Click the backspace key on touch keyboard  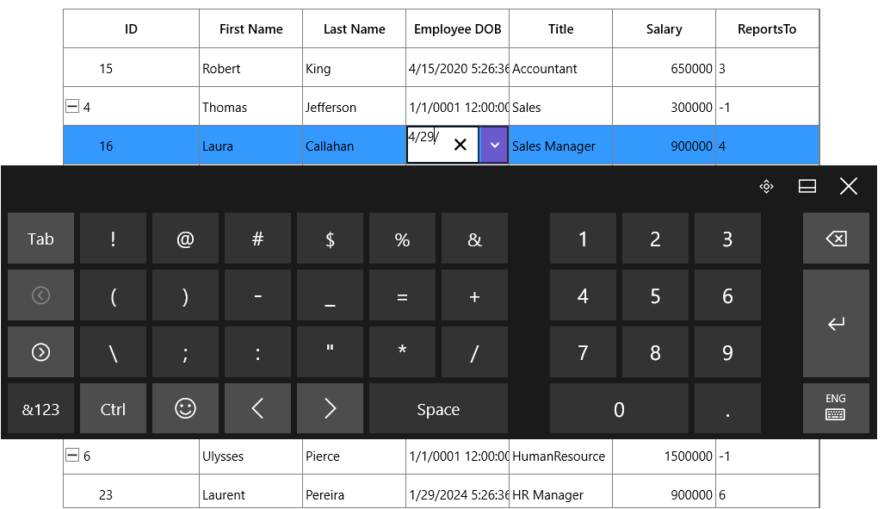(836, 239)
